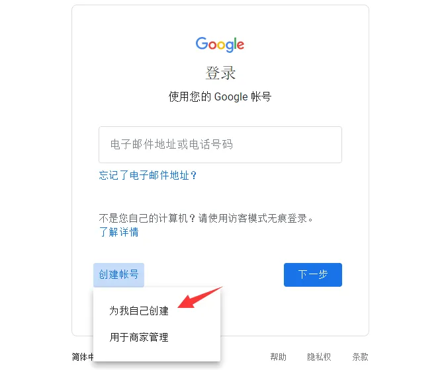Click the word Google in the subtitle

[x=231, y=96]
